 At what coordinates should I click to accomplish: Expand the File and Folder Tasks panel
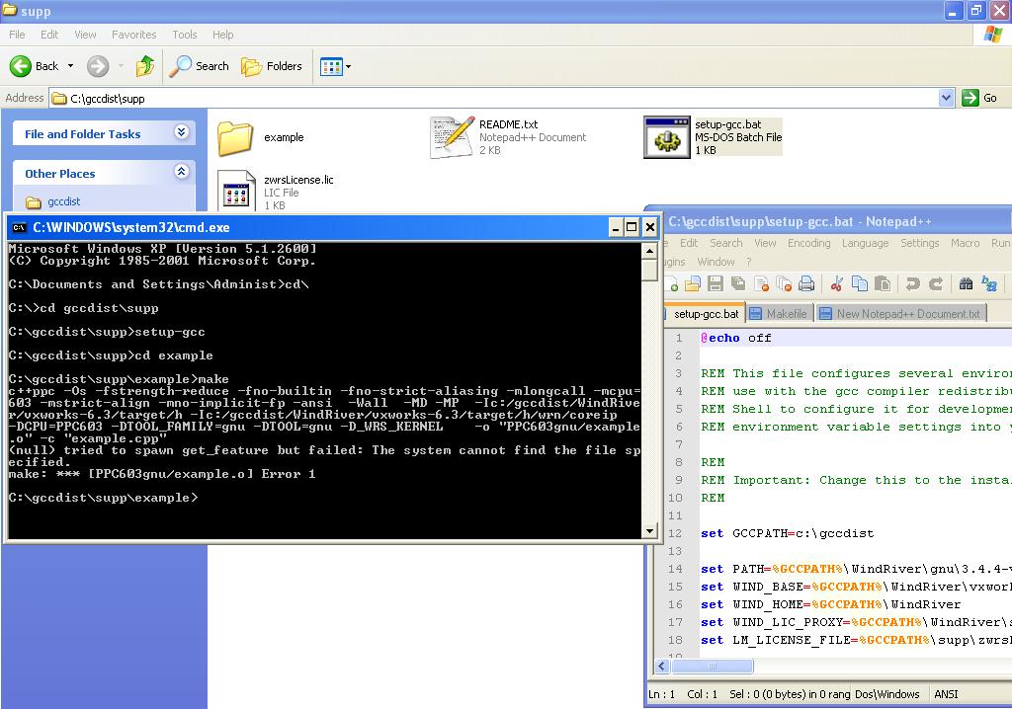click(x=181, y=133)
